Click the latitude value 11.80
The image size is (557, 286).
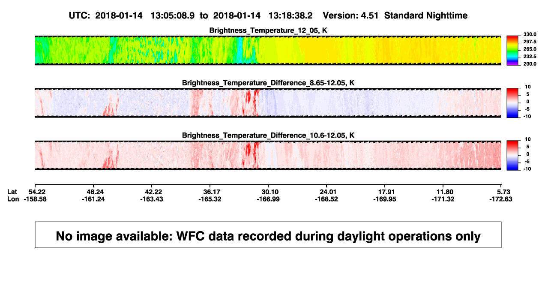443,191
